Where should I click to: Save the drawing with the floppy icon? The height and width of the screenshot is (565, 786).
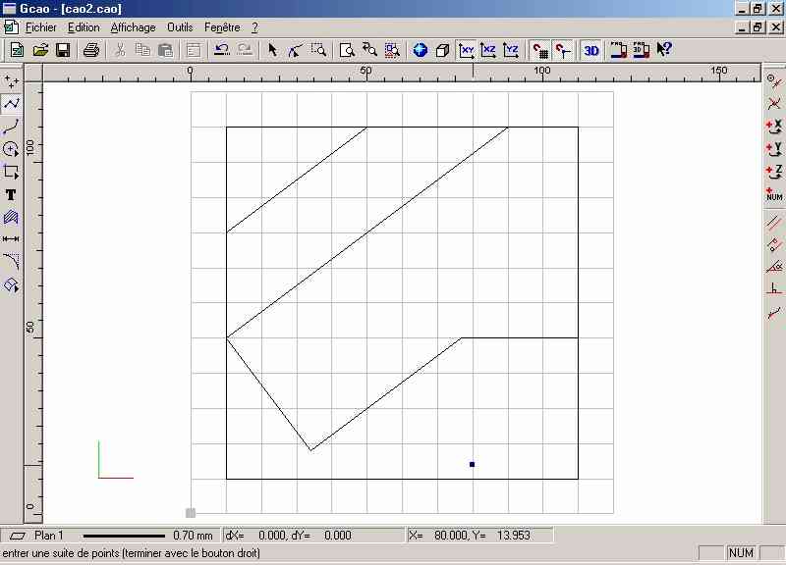pyautogui.click(x=62, y=50)
